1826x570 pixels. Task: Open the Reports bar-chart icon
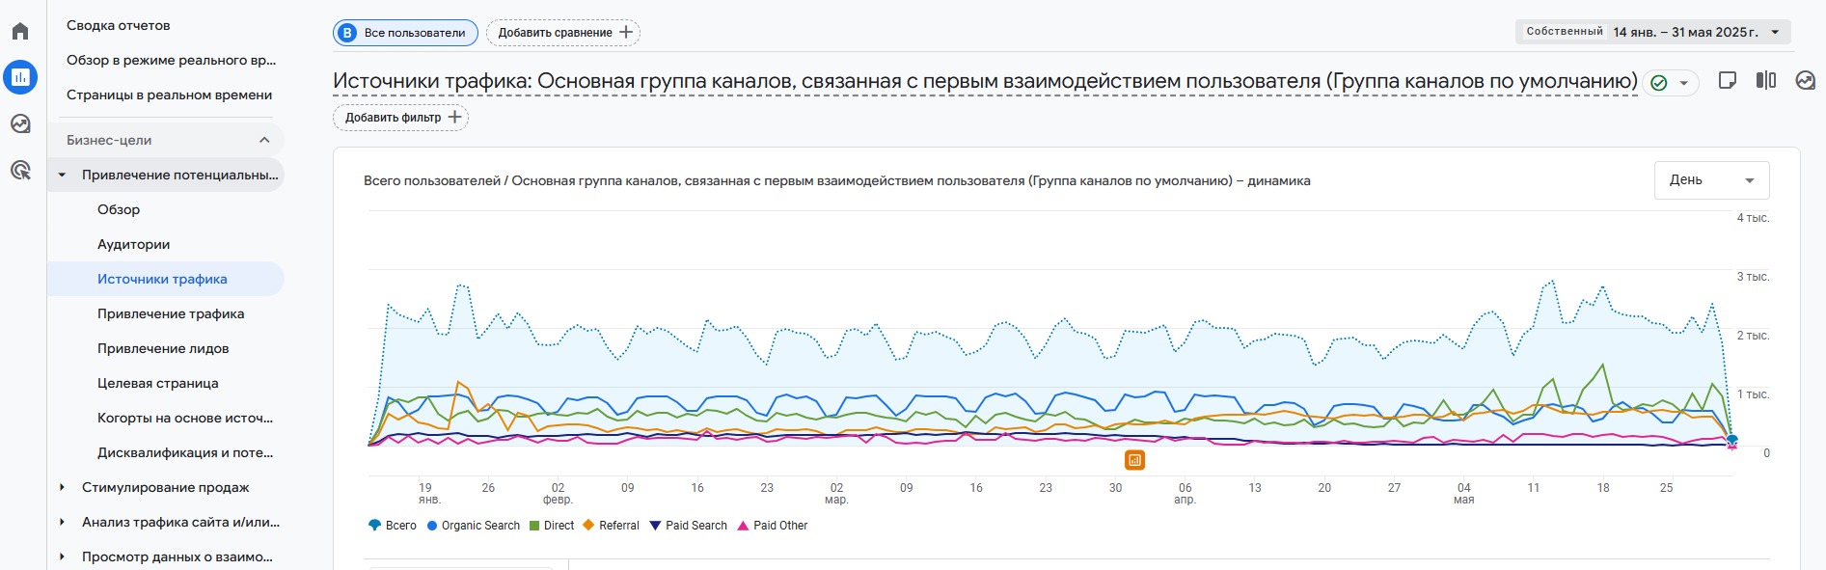[20, 77]
